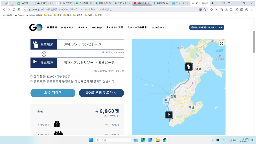Viewport: 256px width, 144px height.
Task: Open the browser three-dot menu
Action: coord(252,10)
